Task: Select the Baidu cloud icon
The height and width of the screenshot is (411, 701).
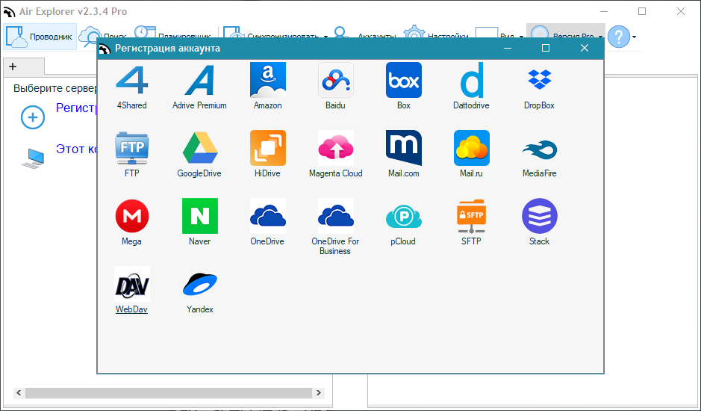Action: tap(336, 80)
